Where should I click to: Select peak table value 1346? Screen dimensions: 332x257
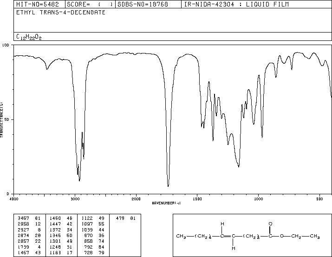coord(55,235)
